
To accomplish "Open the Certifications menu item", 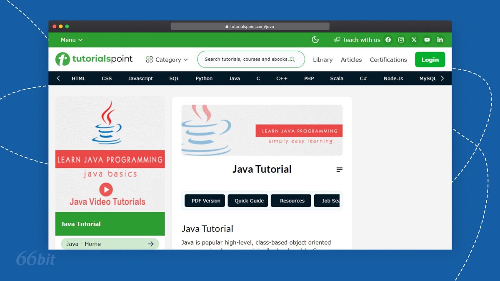I will click(x=388, y=60).
